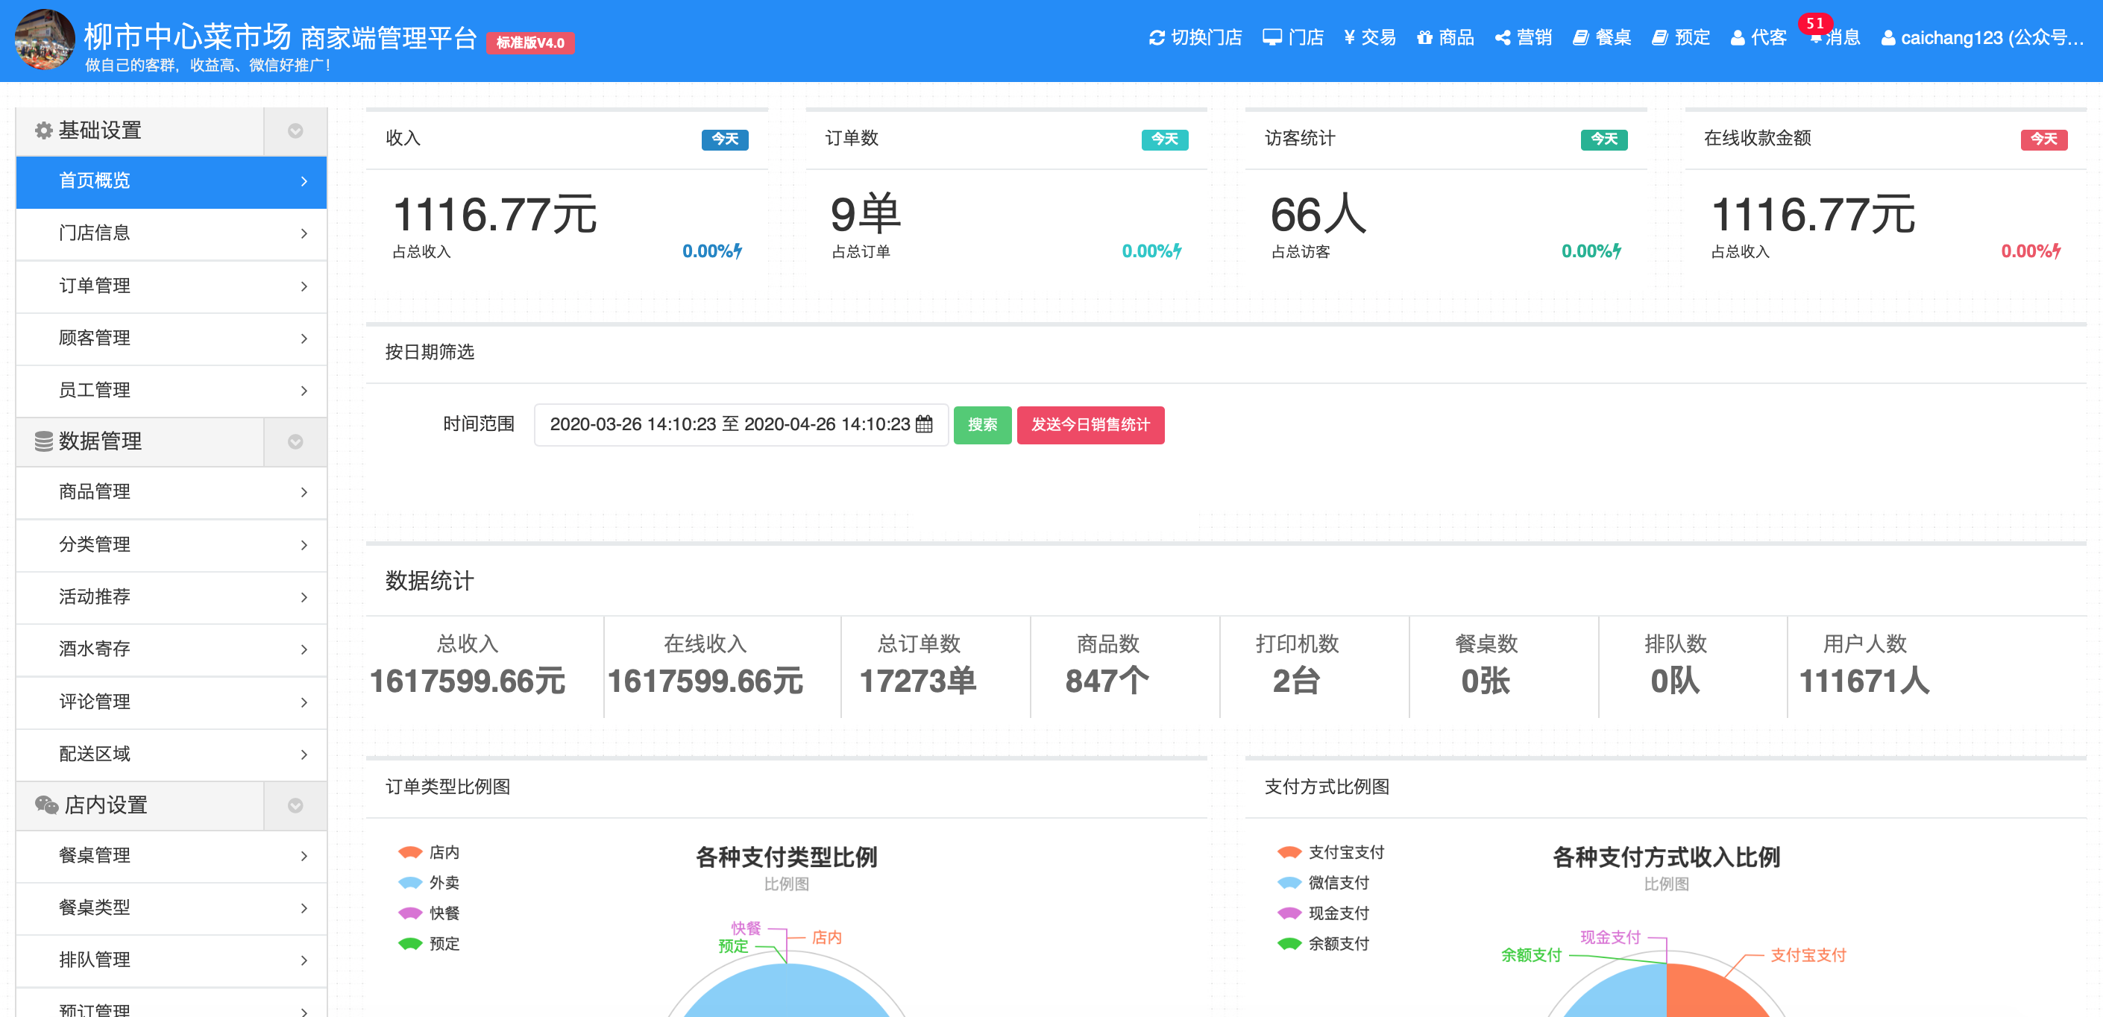Collapse the 数据管理 section arrow
This screenshot has height=1017, width=2103.
click(295, 441)
